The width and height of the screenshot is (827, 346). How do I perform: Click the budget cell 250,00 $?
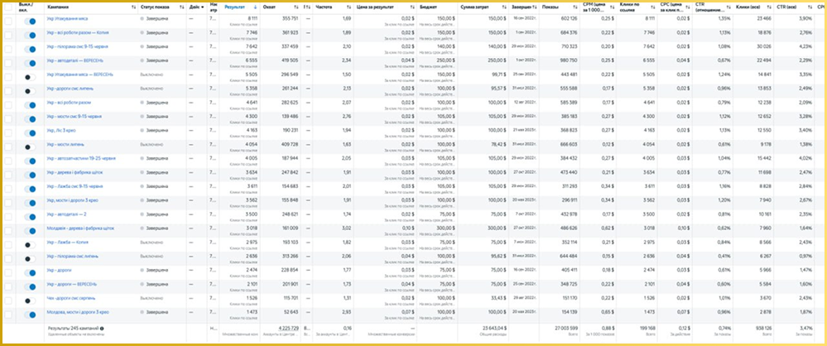click(446, 60)
